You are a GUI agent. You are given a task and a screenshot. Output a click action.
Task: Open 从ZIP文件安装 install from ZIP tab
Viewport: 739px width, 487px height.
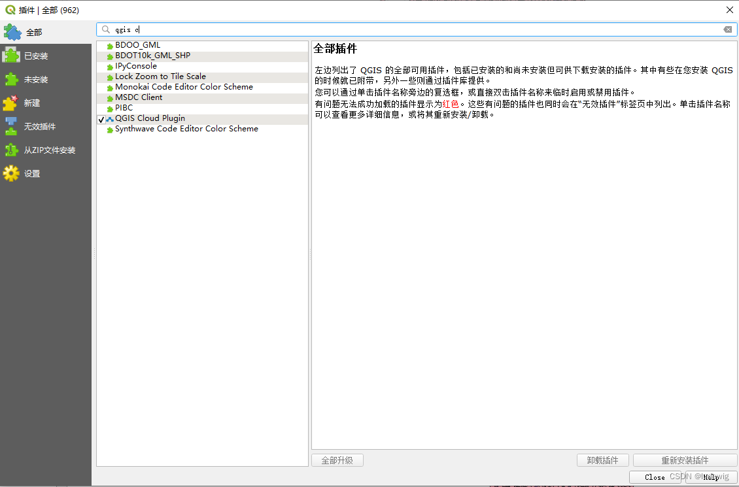[46, 150]
